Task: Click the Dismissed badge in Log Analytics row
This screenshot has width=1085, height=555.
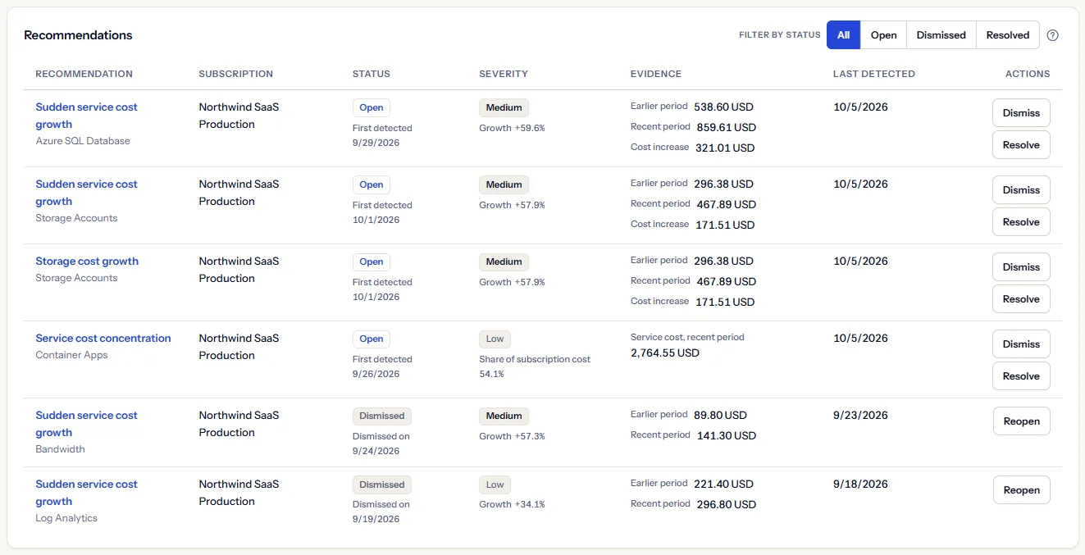Action: pos(382,484)
